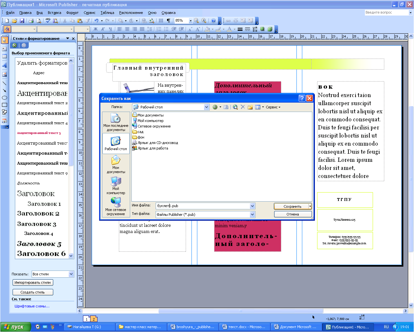This screenshot has height=332, width=414.
Task: Apply Заголовок 3 style from list
Action: click(36, 224)
